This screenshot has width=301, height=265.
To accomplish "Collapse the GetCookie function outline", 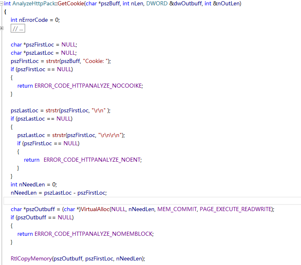I will (2, 3).
